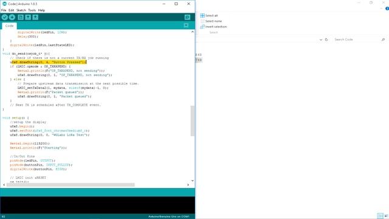Click the '} else {' line
Viewport: 389px width, 219px height.
pyautogui.click(x=18, y=79)
